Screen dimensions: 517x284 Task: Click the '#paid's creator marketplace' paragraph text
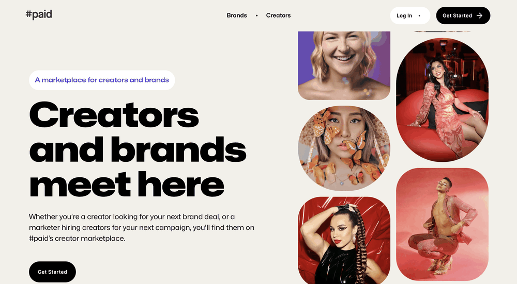click(77, 238)
